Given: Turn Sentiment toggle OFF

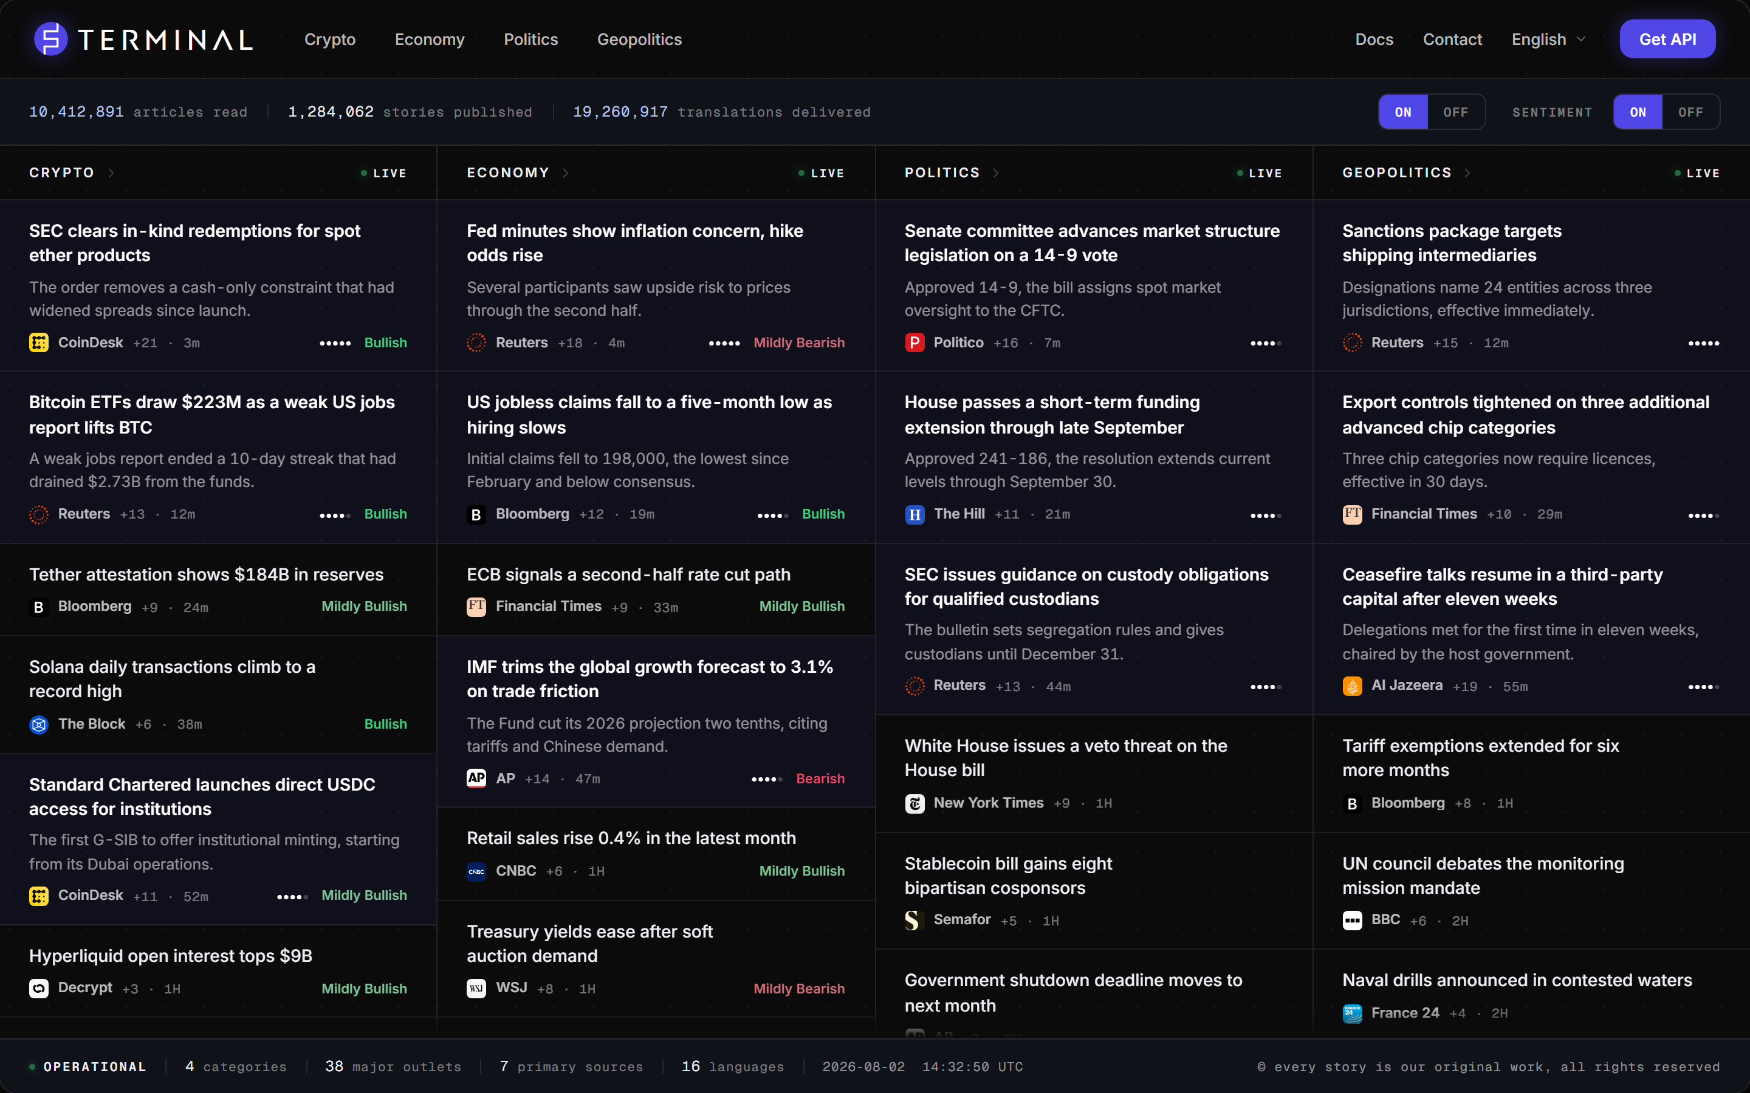Looking at the screenshot, I should point(1690,112).
